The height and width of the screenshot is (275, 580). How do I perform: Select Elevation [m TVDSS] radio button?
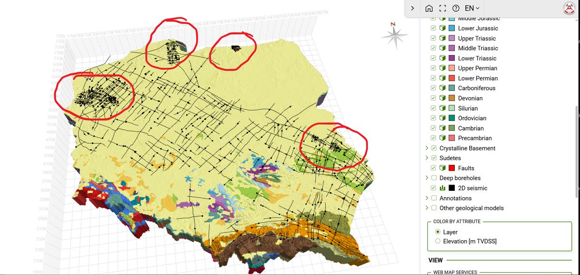(438, 241)
